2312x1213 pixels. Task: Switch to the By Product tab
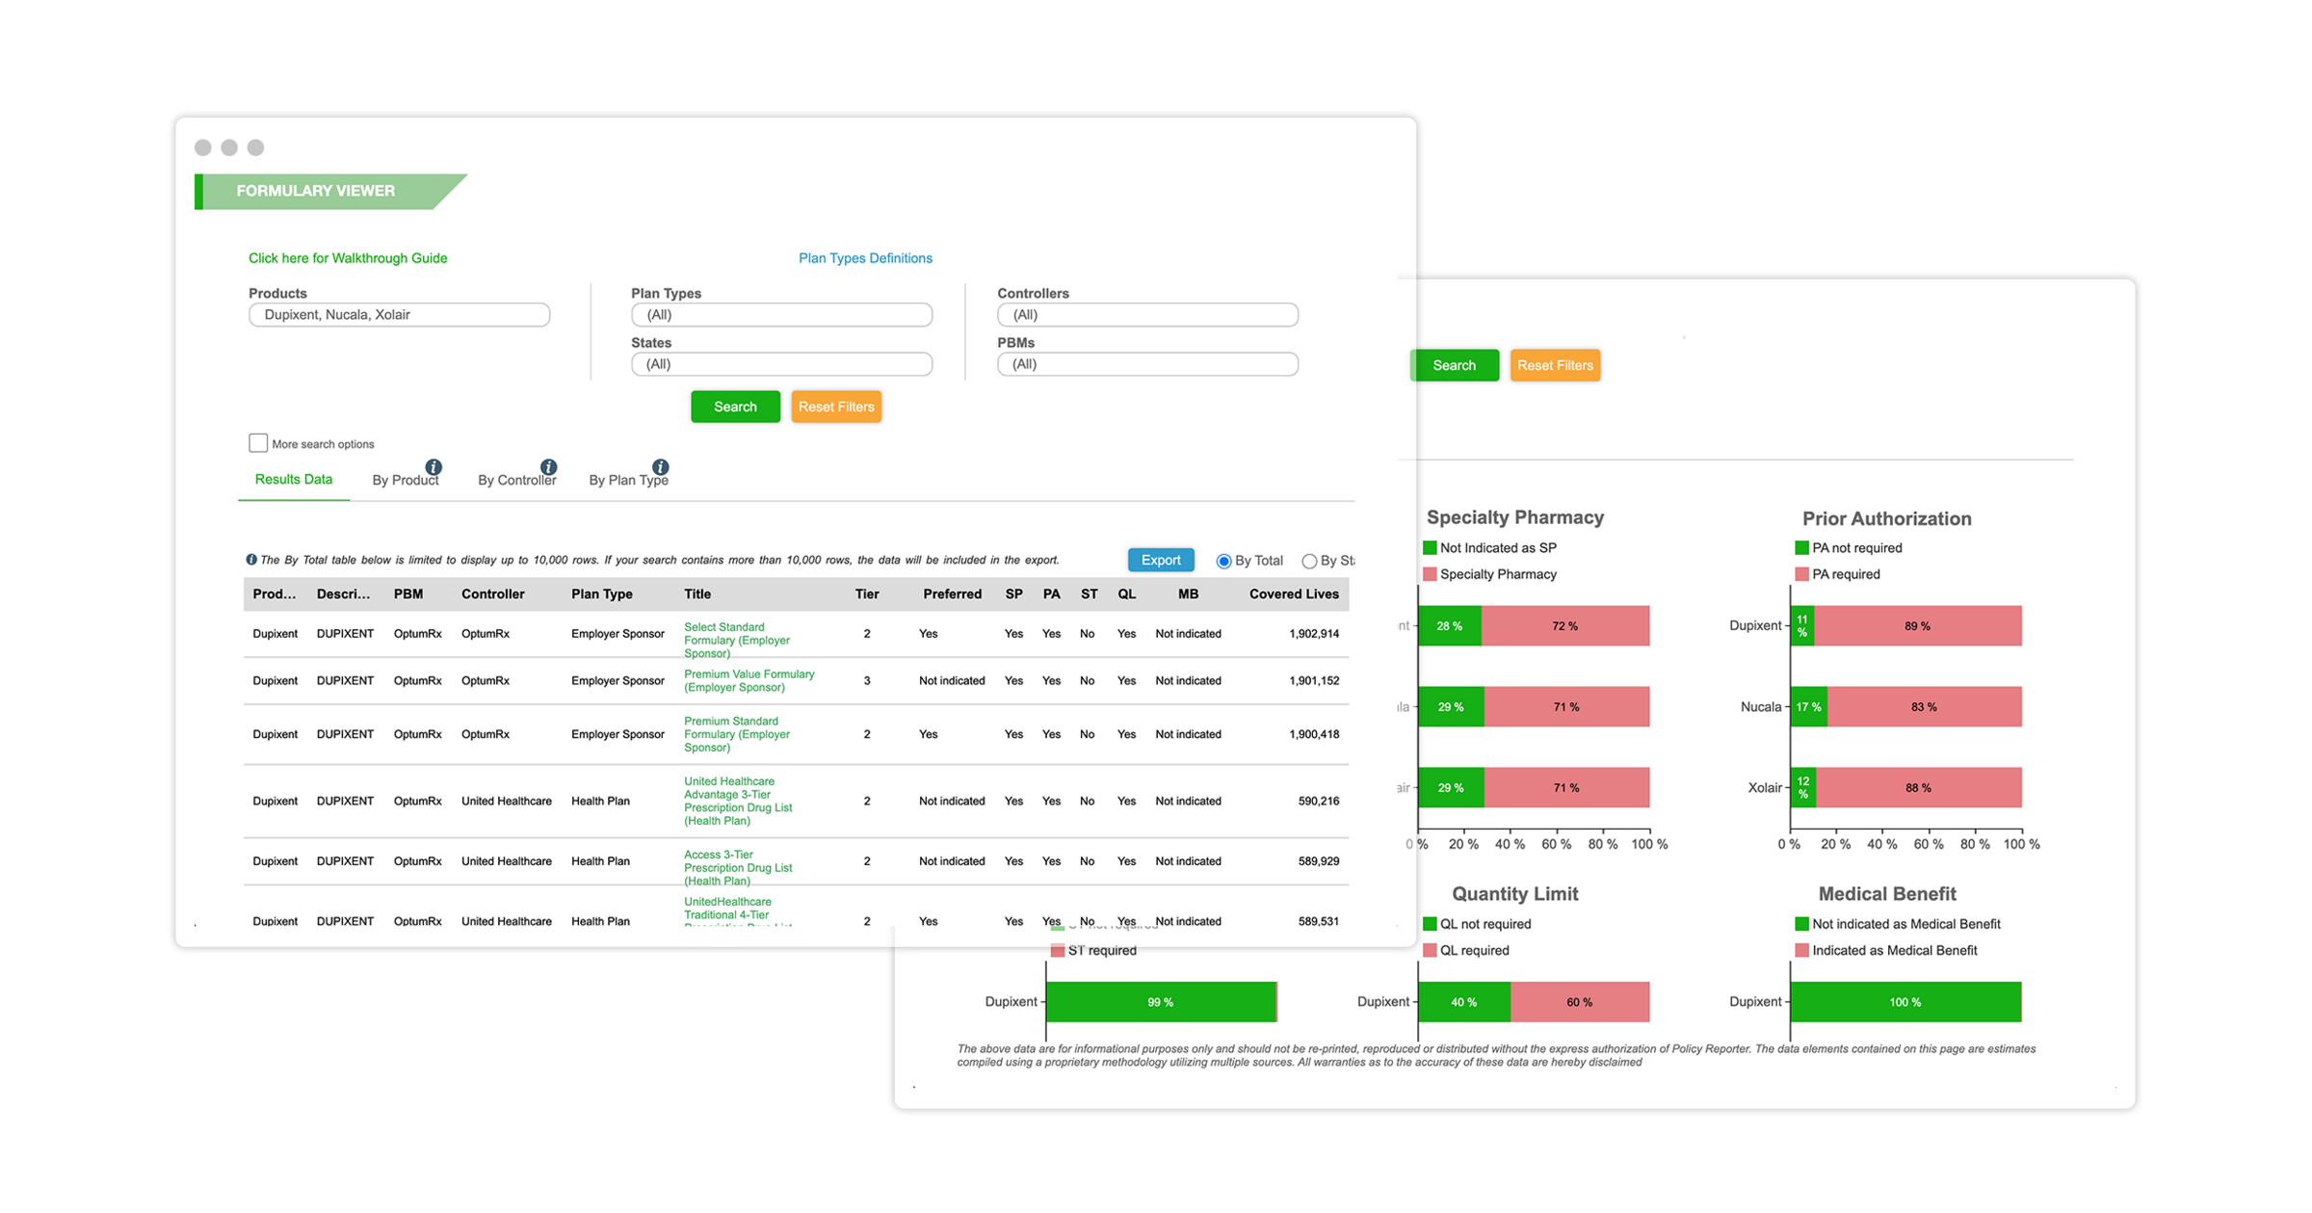(x=405, y=479)
